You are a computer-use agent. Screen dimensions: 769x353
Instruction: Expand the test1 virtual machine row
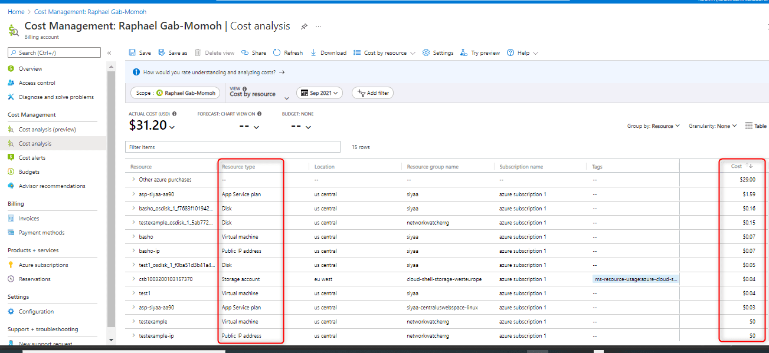pos(134,293)
